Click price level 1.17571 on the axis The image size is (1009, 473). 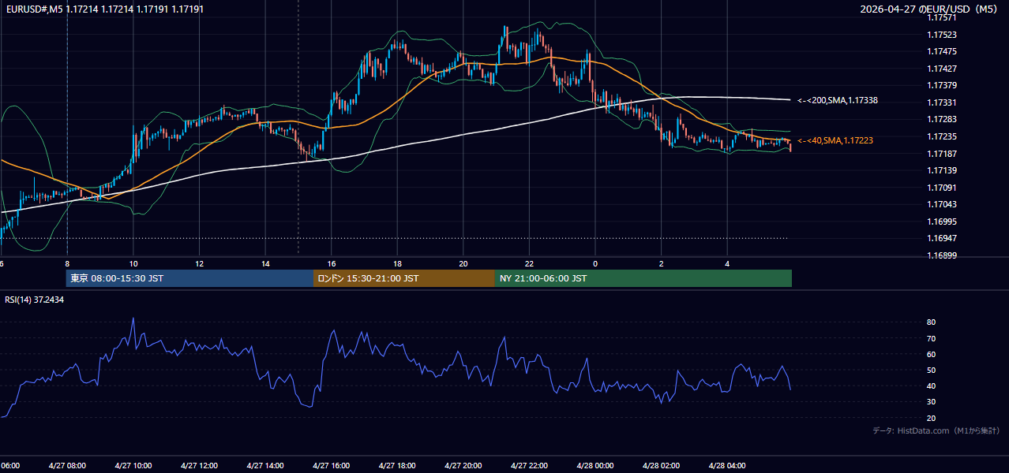941,17
